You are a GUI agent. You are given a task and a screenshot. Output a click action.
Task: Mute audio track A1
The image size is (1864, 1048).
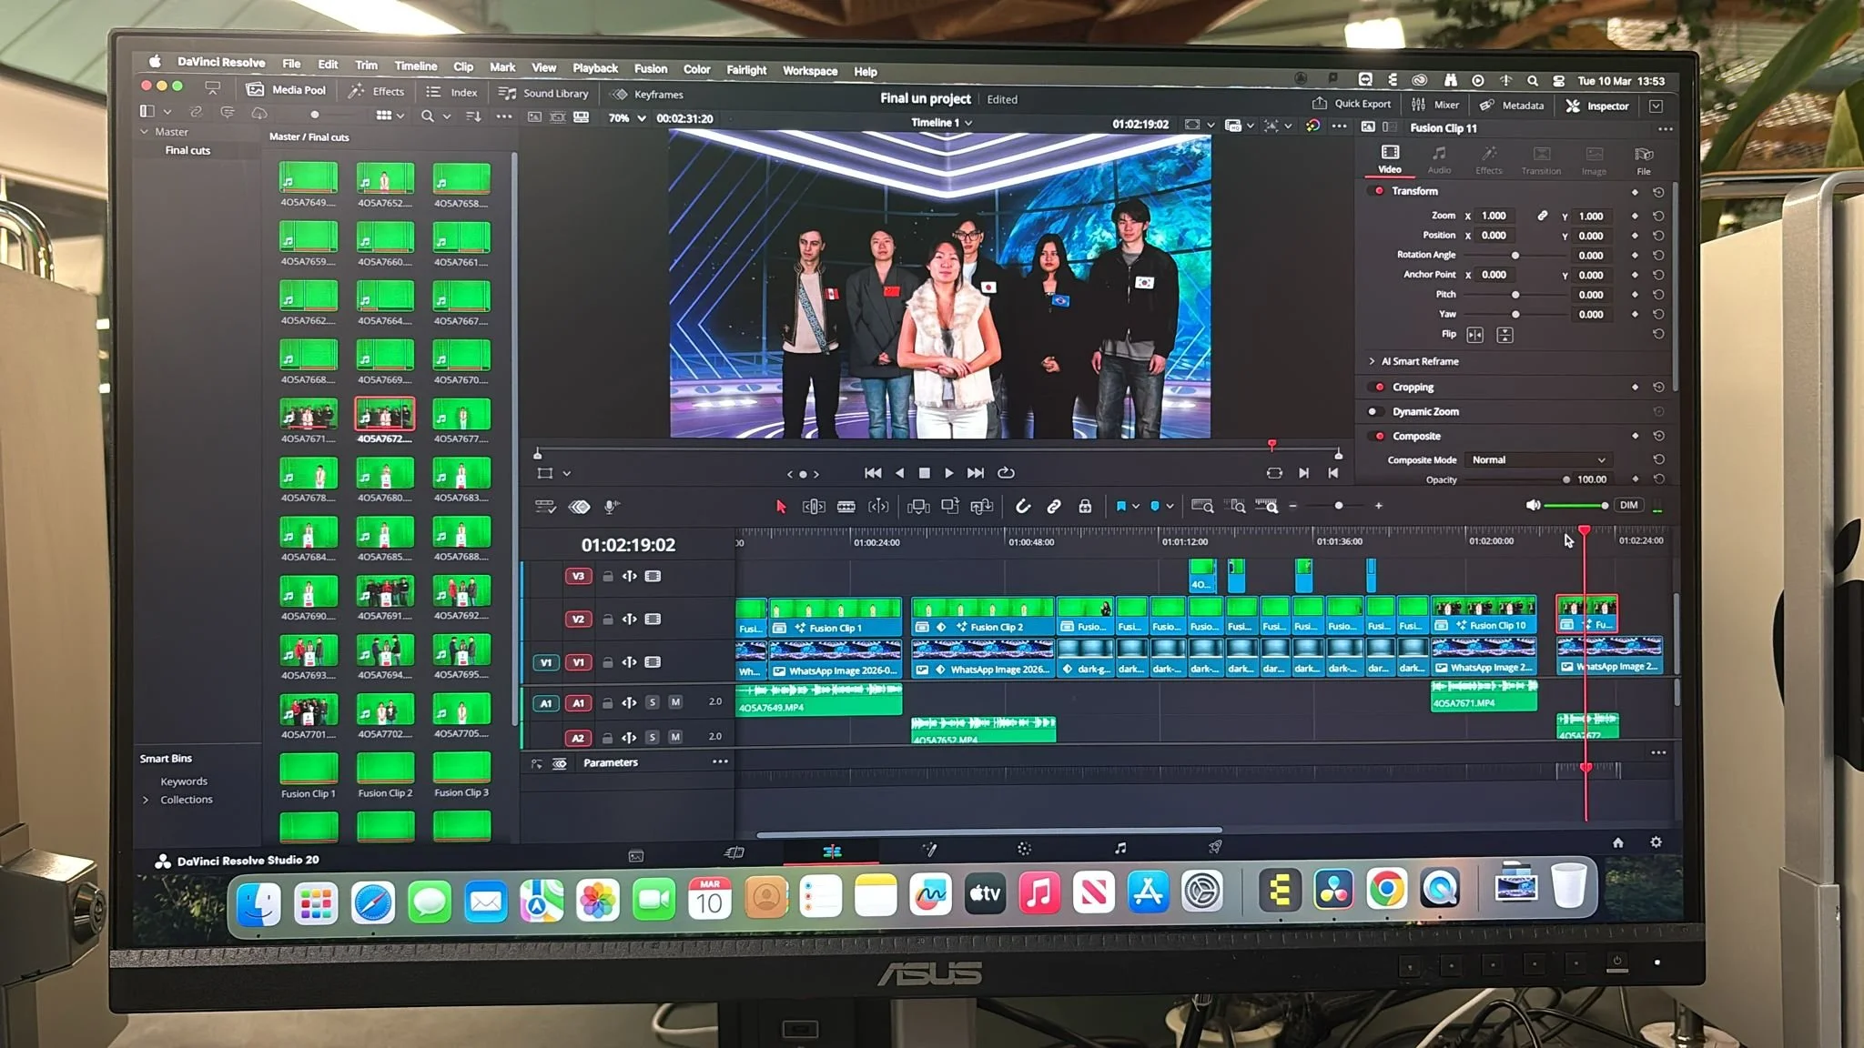[x=675, y=702]
